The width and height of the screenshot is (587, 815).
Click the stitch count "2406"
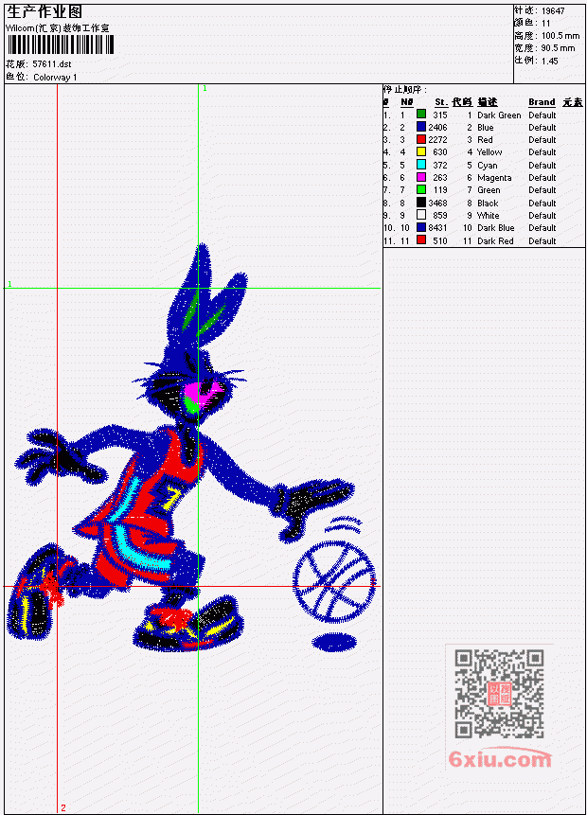[437, 128]
